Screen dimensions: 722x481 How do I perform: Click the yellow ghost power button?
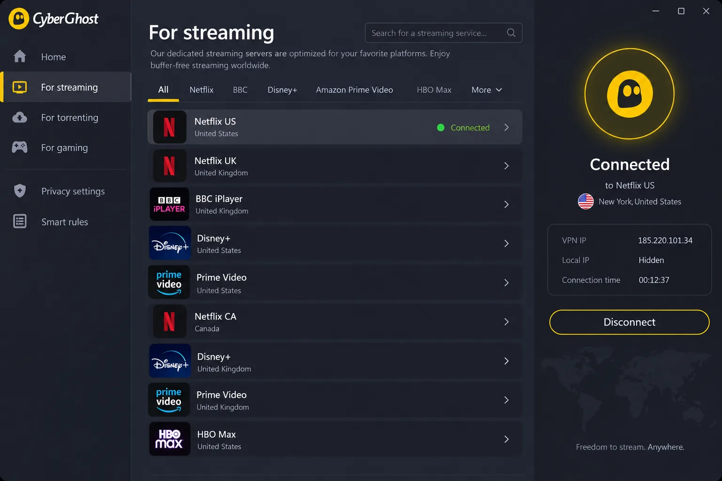[629, 94]
